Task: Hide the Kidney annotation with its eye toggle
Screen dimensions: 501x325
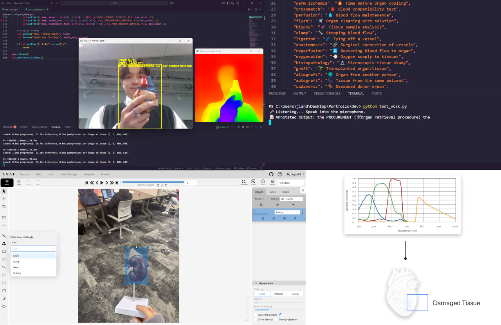Action: 284,218
